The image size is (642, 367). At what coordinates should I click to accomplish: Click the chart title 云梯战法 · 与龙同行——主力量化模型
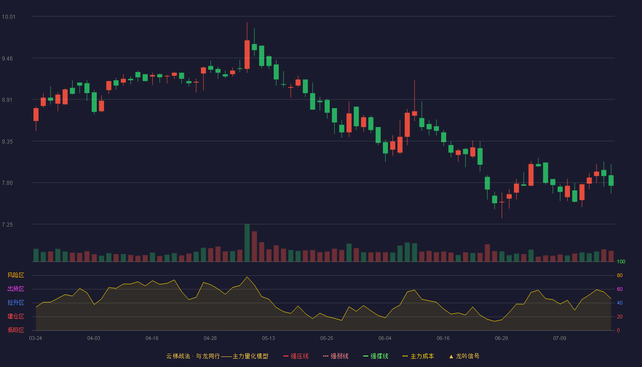click(x=217, y=356)
